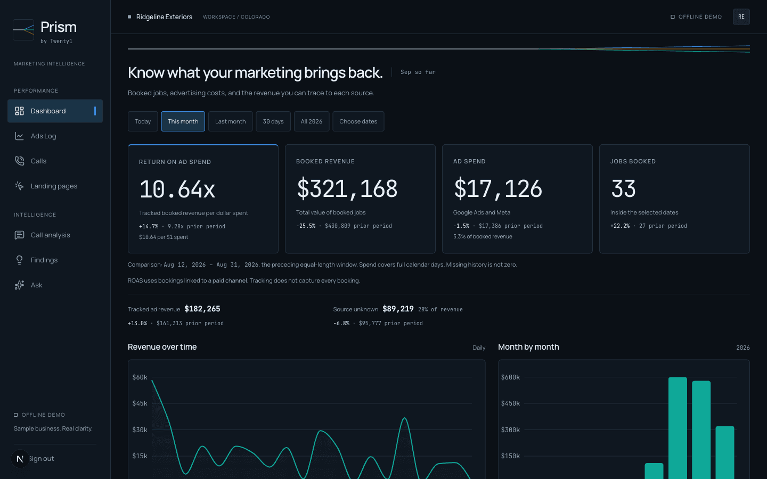
Task: Click the Prism logo icon
Action: tap(23, 30)
